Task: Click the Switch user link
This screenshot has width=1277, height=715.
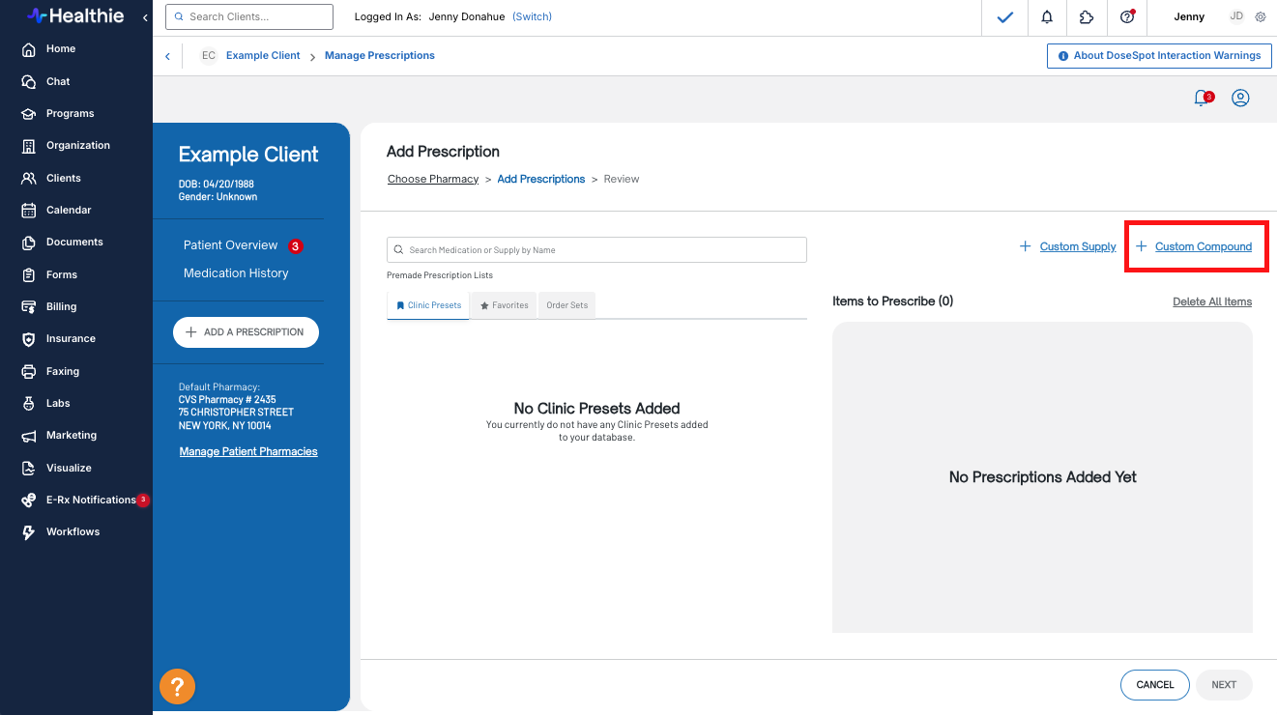Action: [532, 17]
